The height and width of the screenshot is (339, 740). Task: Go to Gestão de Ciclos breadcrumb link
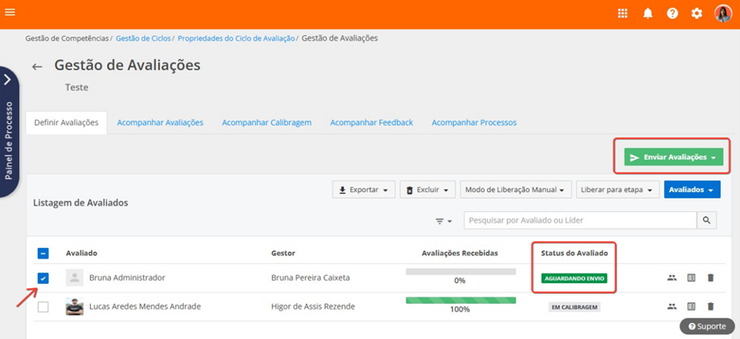143,38
